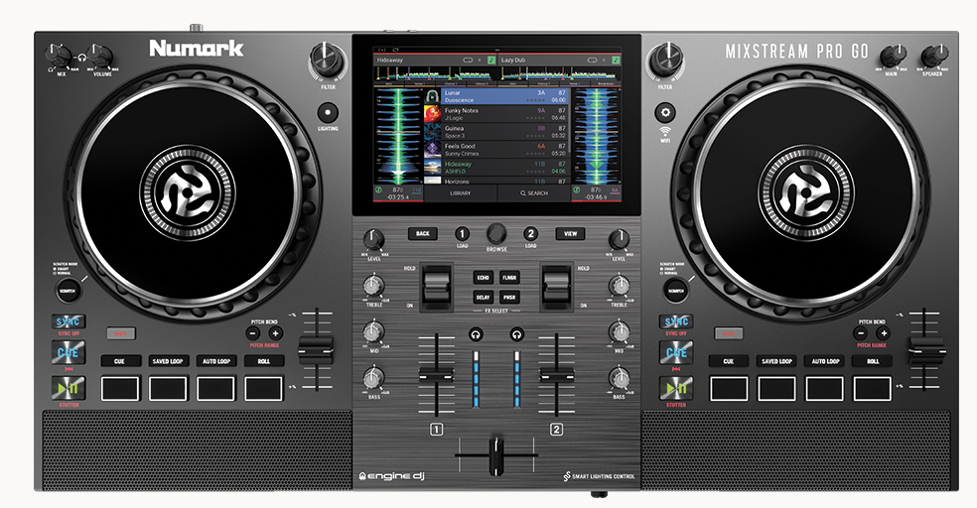Tap the loop icon next to Lazy Dub title
The height and width of the screenshot is (508, 977).
tap(593, 61)
